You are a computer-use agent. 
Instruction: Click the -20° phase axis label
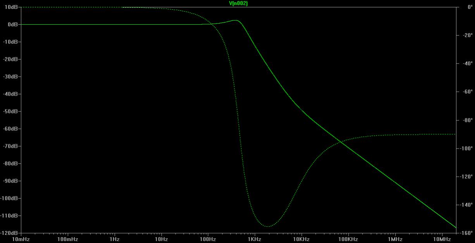click(x=467, y=35)
